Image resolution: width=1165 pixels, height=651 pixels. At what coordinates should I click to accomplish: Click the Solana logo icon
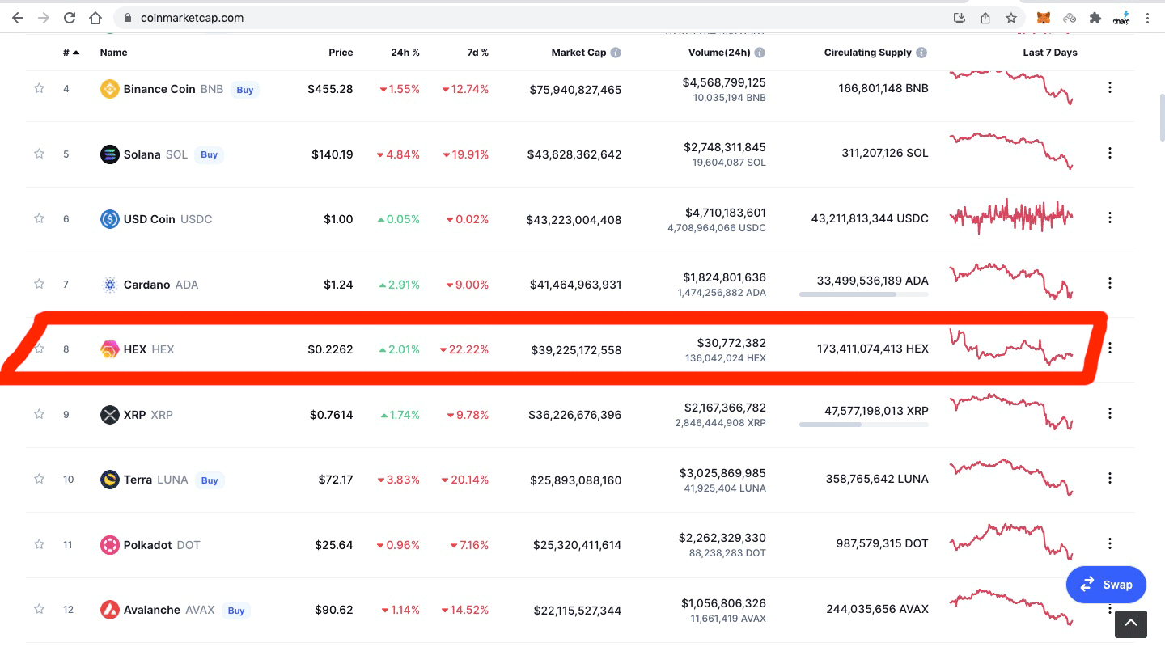click(109, 154)
